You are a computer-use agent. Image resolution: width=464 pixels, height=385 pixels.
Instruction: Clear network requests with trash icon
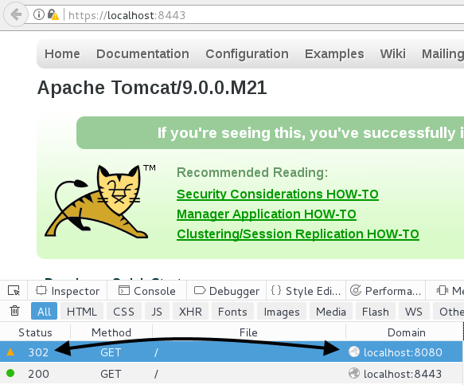coord(14,311)
